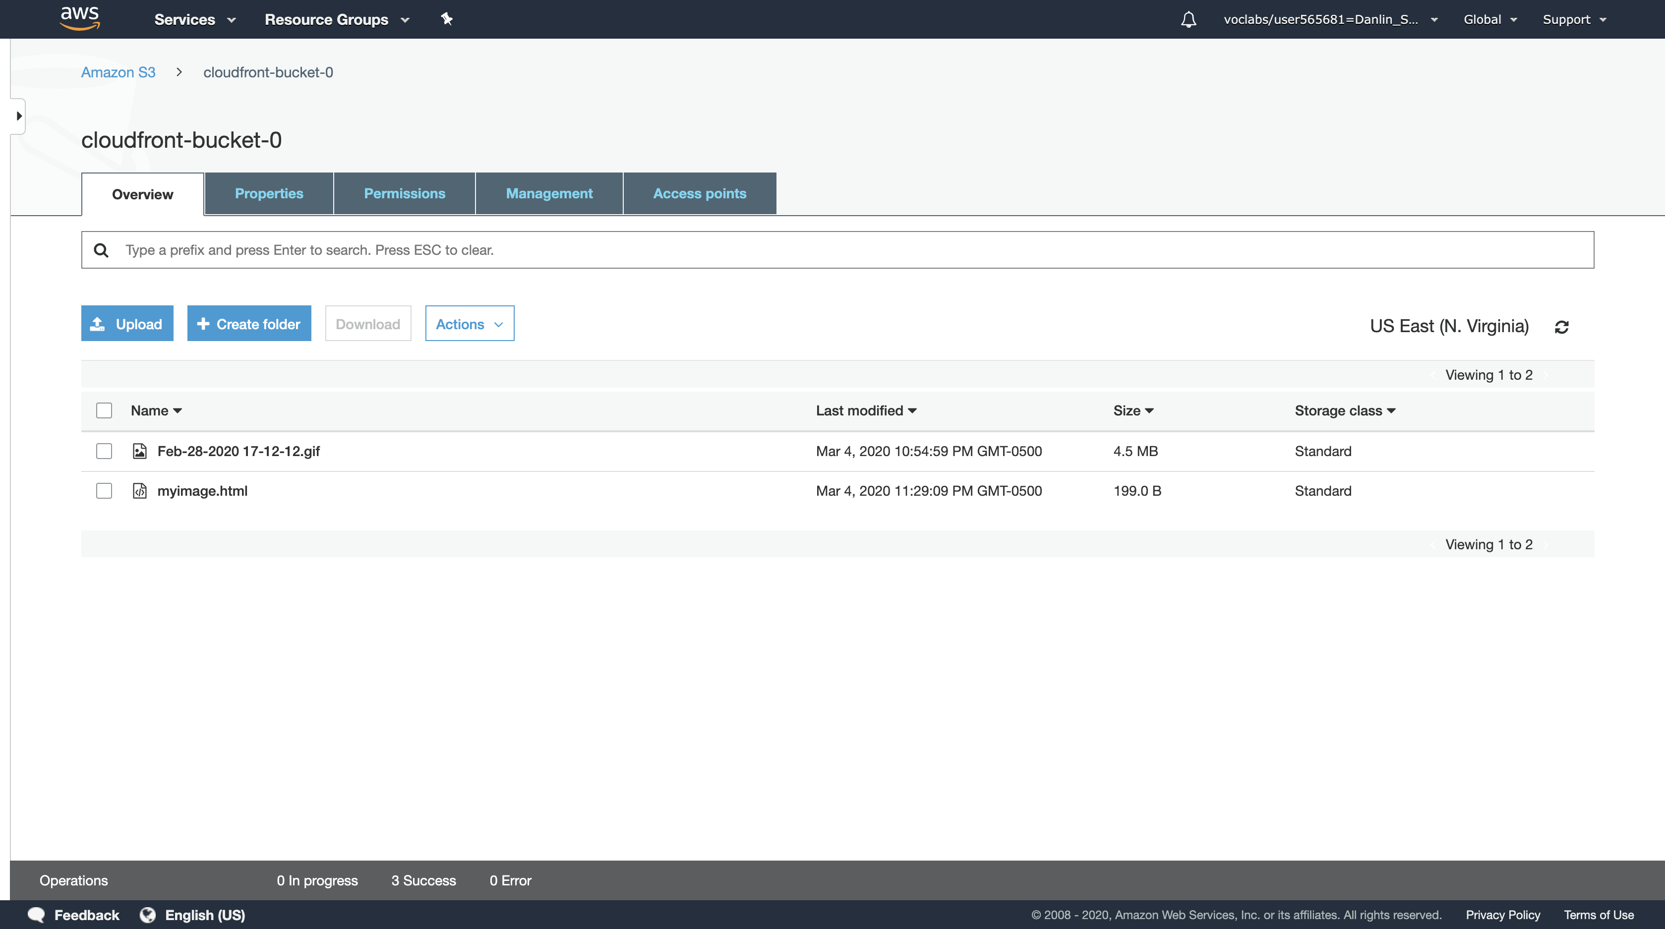Click the refresh icon beside US East region
The width and height of the screenshot is (1665, 929).
coord(1561,327)
